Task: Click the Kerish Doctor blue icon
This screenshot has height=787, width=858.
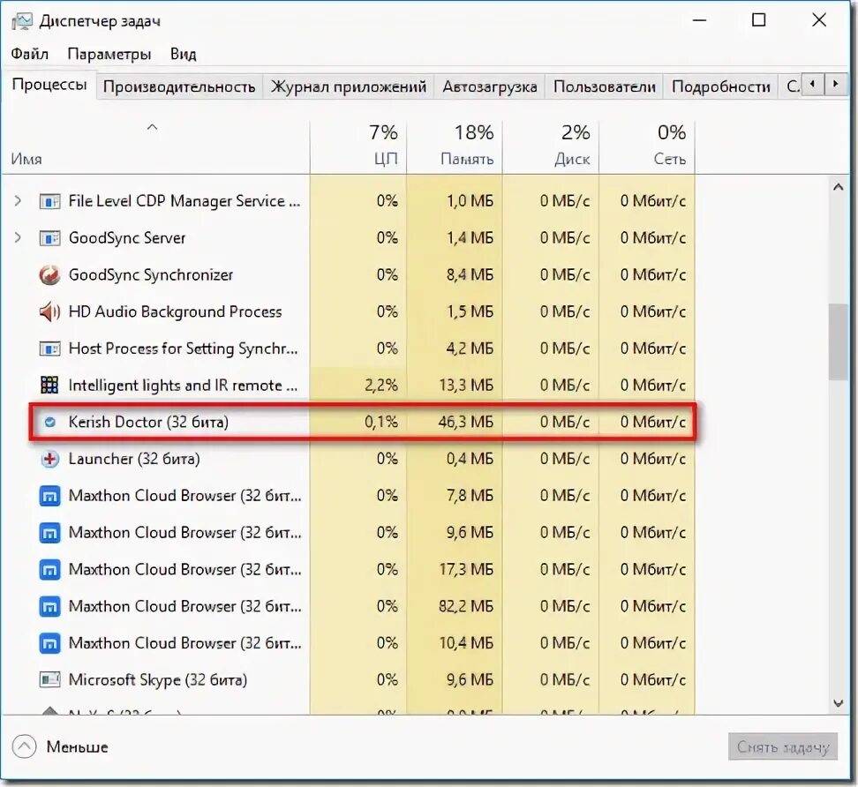Action: pyautogui.click(x=49, y=422)
